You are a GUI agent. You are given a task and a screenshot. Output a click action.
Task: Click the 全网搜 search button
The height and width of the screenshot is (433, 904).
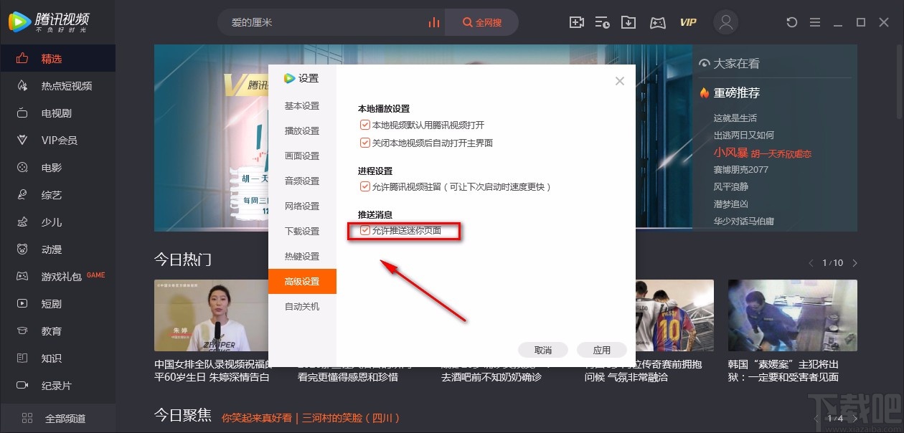coord(481,22)
